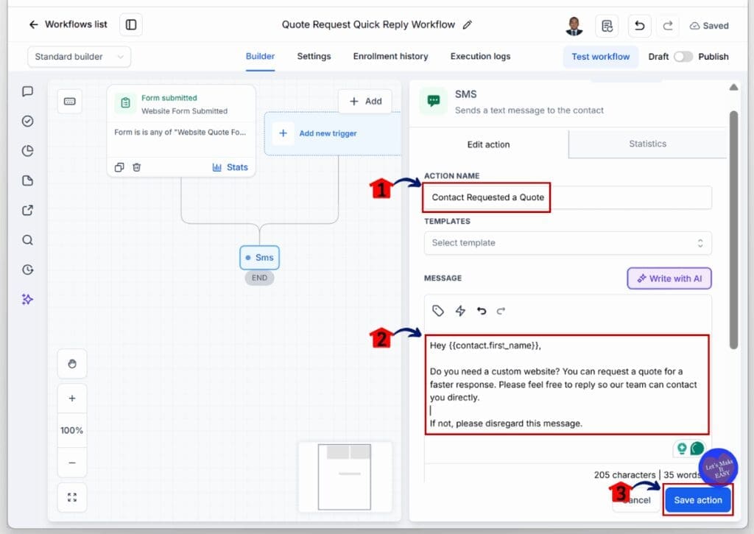
Task: Open the Settings tab
Action: pos(314,56)
